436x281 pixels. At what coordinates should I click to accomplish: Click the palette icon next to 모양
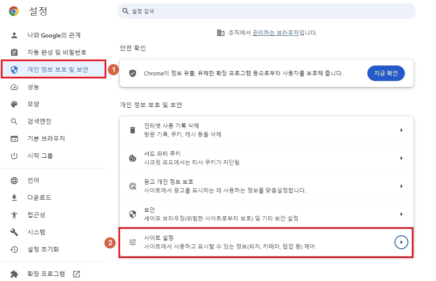tap(14, 104)
